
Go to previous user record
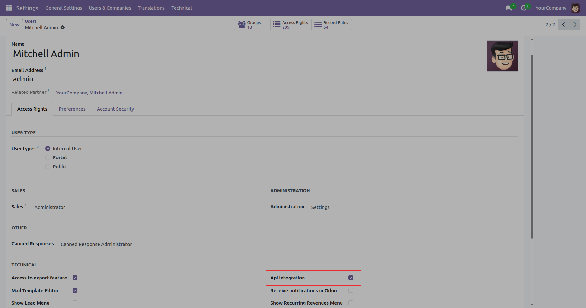pos(564,25)
